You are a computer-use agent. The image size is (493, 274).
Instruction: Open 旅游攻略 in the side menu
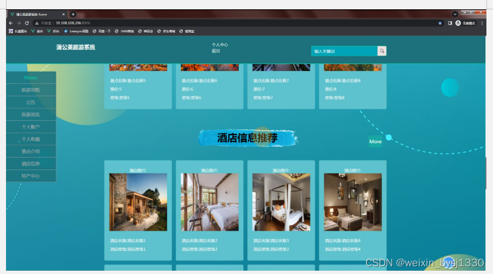(31, 90)
